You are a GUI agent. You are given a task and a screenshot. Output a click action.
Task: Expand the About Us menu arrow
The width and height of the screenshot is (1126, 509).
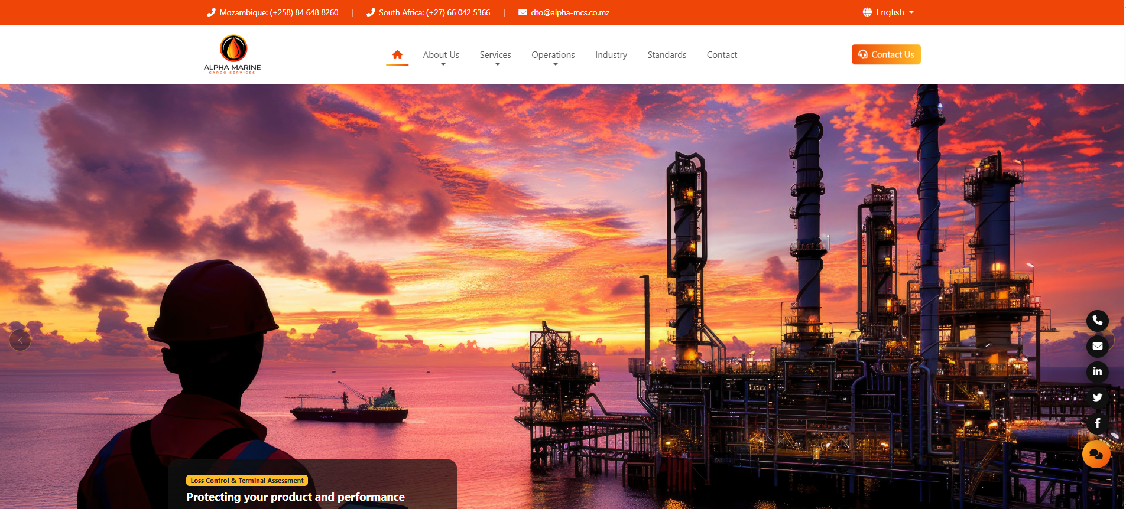point(443,64)
